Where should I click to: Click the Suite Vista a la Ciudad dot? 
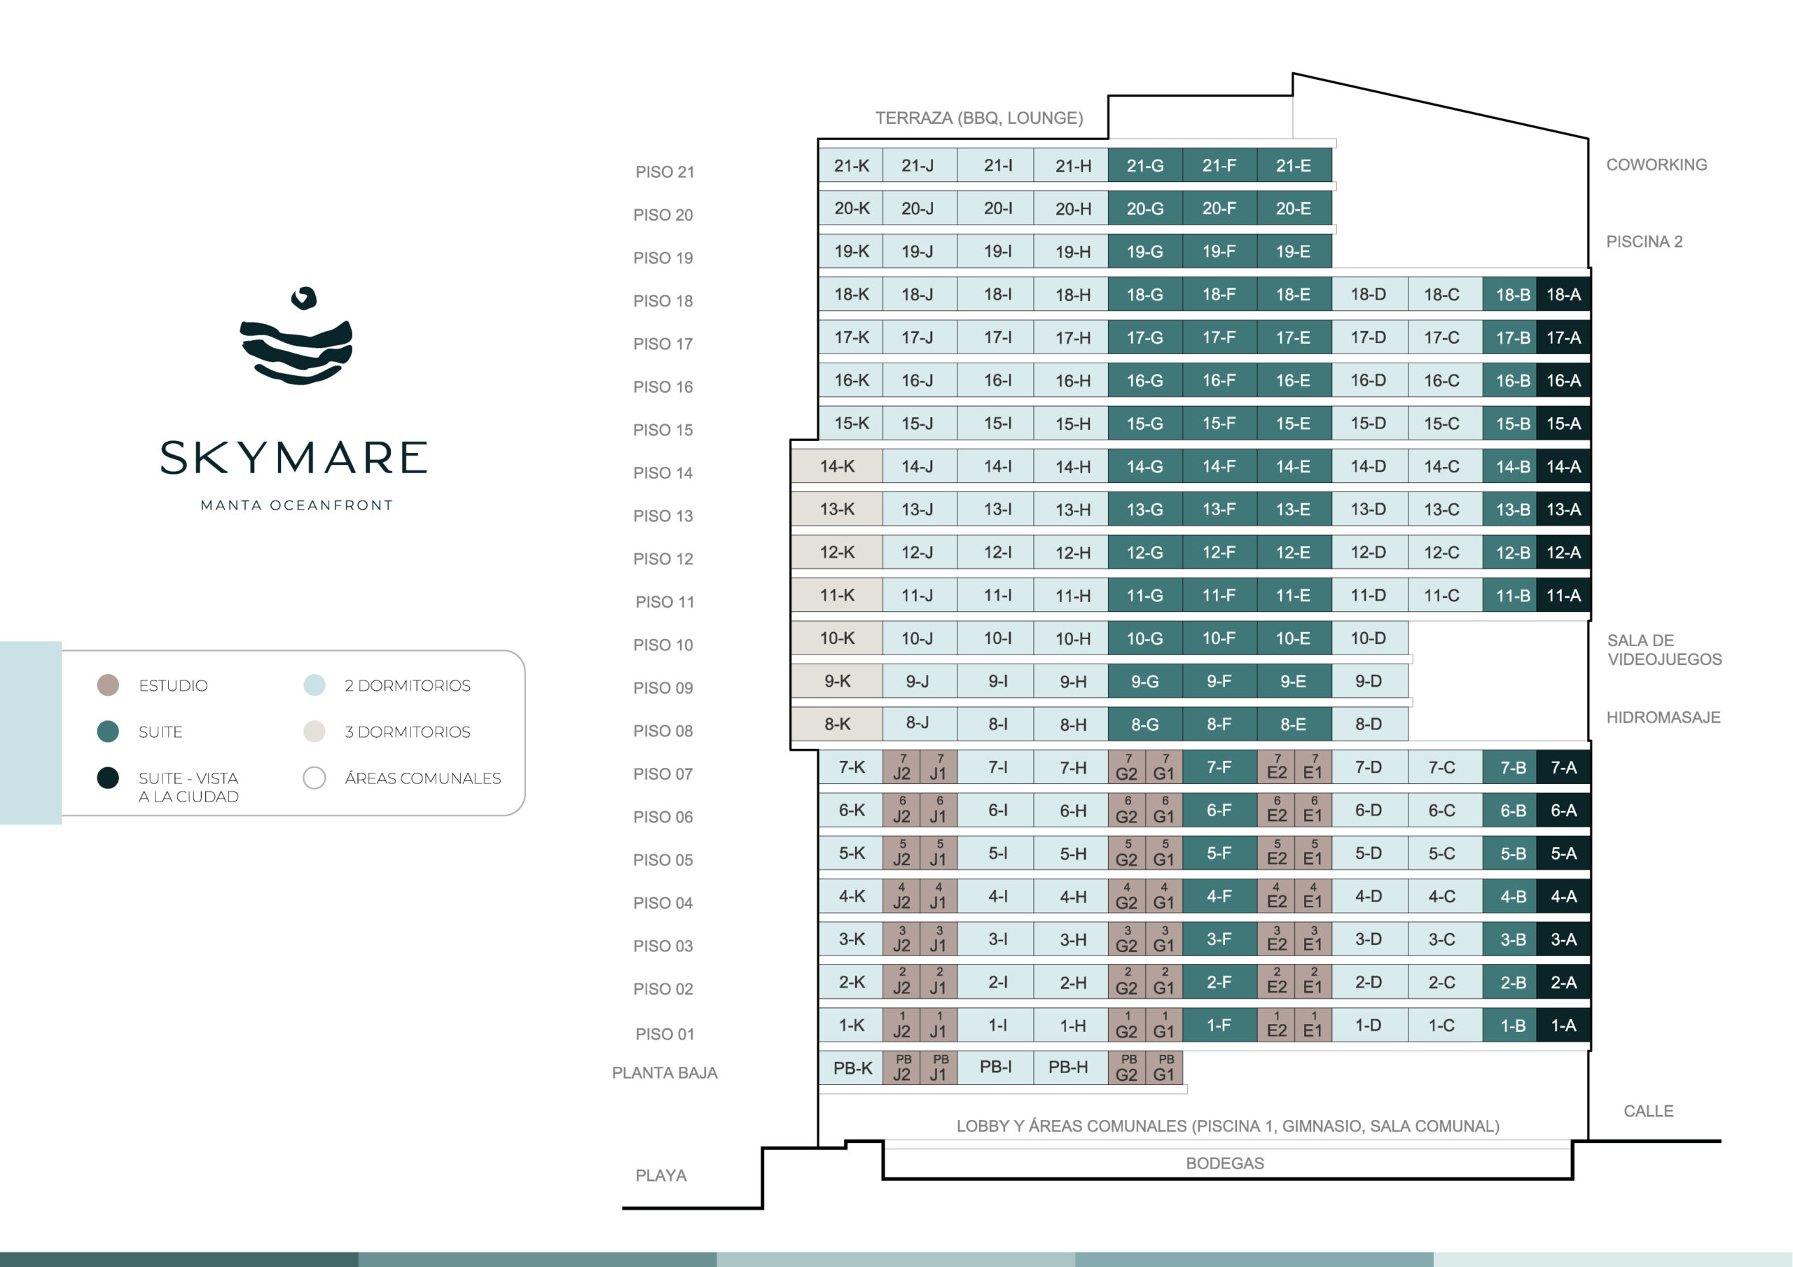108,778
